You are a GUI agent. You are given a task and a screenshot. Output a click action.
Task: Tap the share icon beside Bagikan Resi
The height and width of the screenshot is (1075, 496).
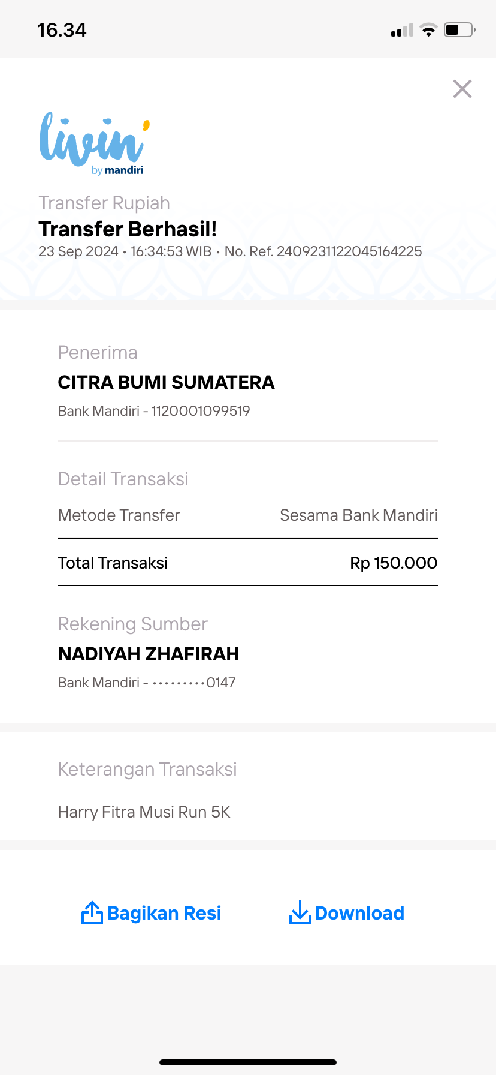coord(92,912)
